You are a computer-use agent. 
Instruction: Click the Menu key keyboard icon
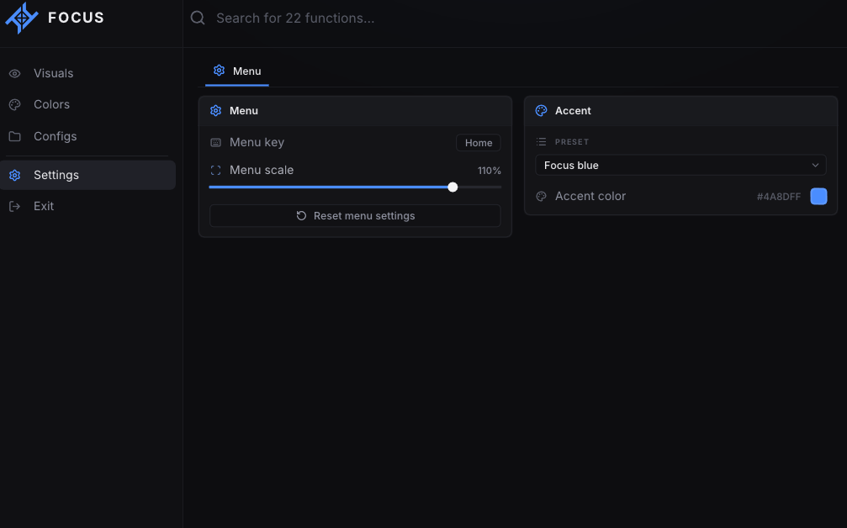point(215,143)
